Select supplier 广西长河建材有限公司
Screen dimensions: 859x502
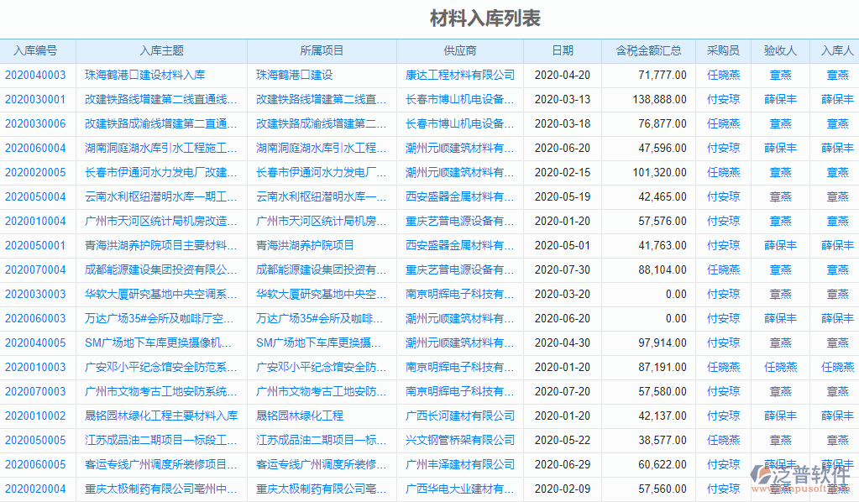pyautogui.click(x=459, y=416)
